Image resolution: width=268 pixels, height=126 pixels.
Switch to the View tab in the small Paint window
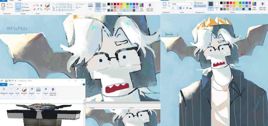19,85
